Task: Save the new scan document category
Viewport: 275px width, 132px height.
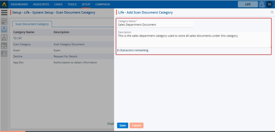Action: [122, 125]
